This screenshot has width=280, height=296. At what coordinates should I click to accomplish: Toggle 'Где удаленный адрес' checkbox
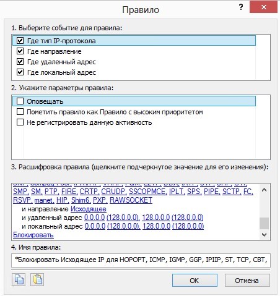(x=20, y=61)
